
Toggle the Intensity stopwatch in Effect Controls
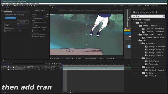4,27
